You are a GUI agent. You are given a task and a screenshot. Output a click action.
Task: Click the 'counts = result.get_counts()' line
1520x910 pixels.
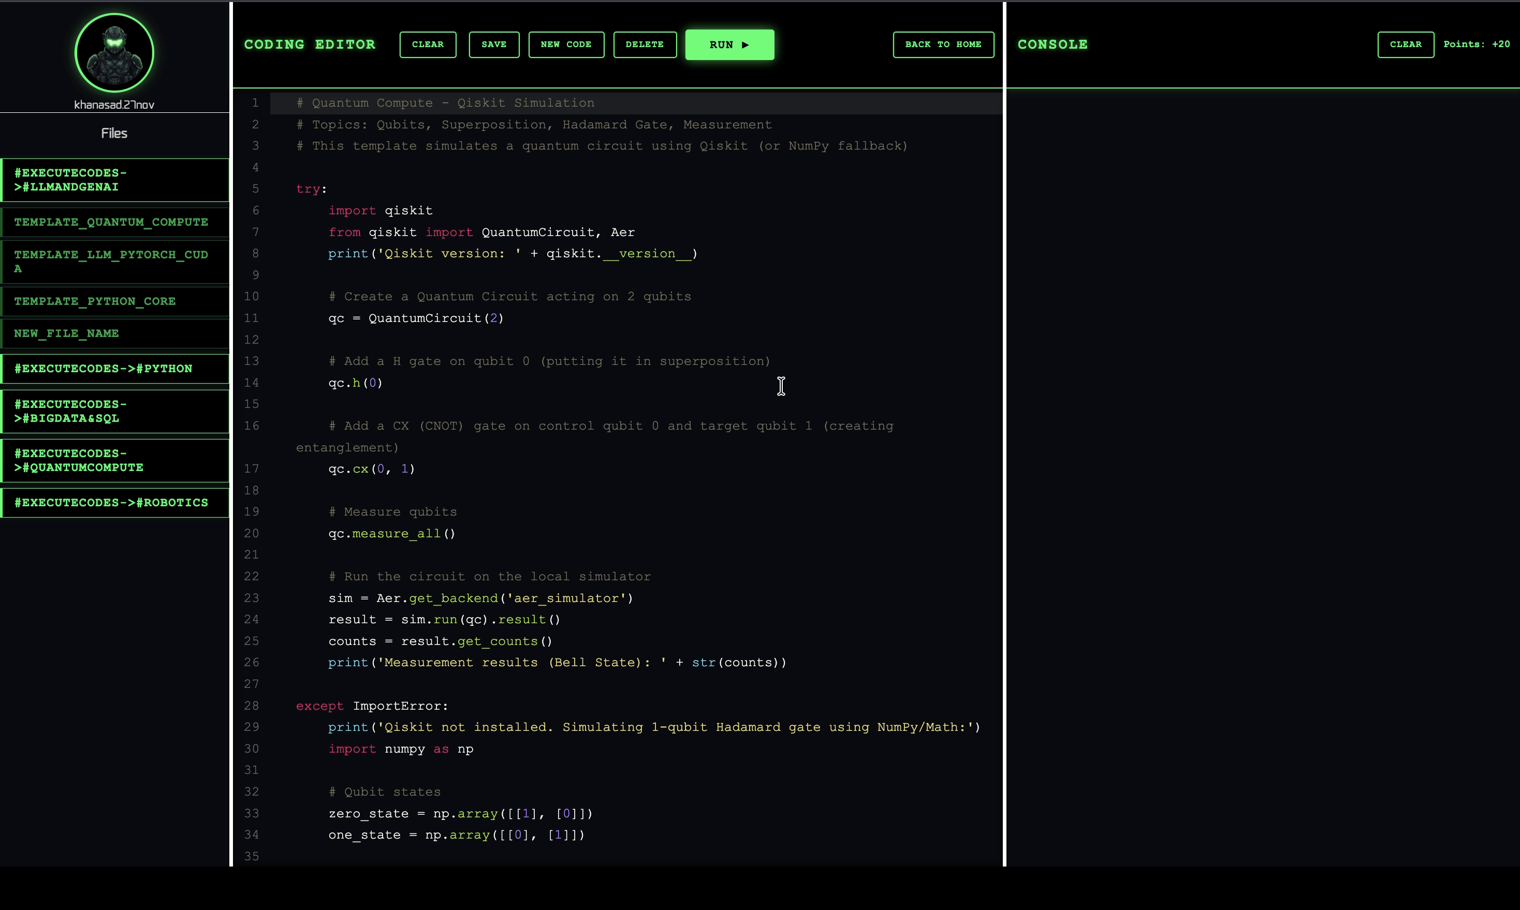point(440,641)
